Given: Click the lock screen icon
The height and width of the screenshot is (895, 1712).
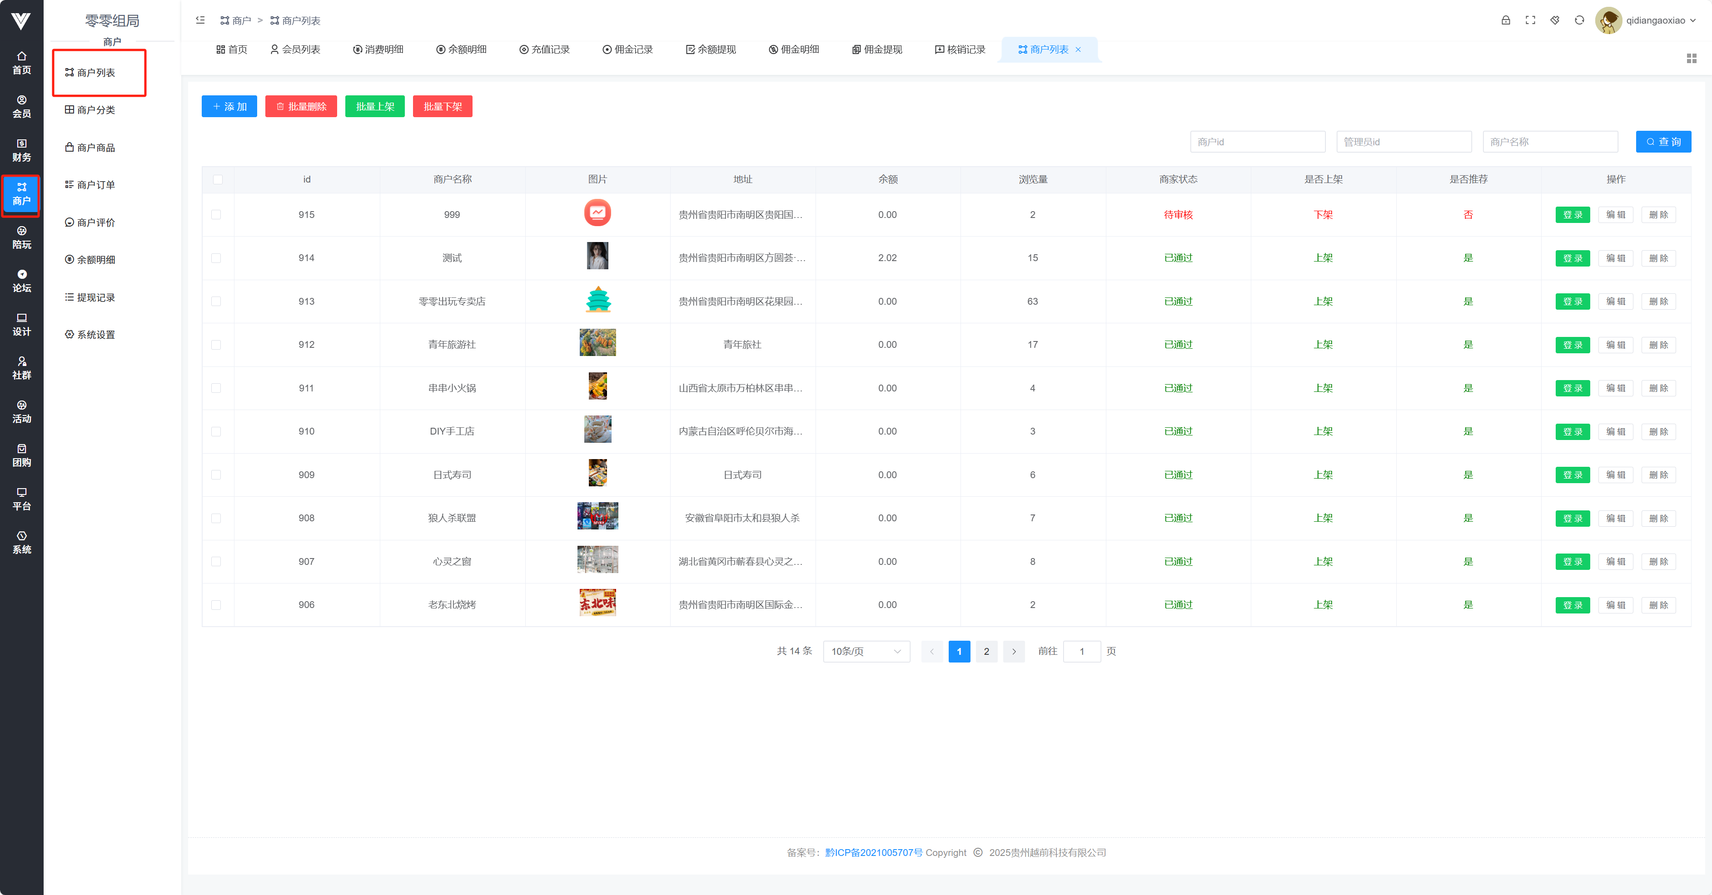Looking at the screenshot, I should (x=1505, y=20).
